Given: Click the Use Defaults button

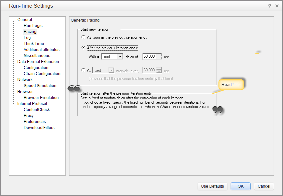Looking at the screenshot, I should click(x=212, y=186).
